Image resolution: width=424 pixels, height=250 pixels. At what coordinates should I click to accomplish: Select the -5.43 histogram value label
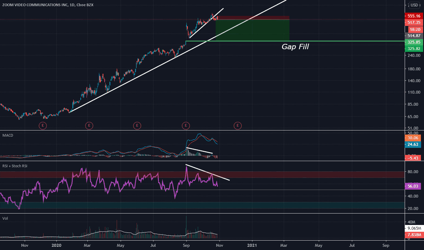[413, 158]
